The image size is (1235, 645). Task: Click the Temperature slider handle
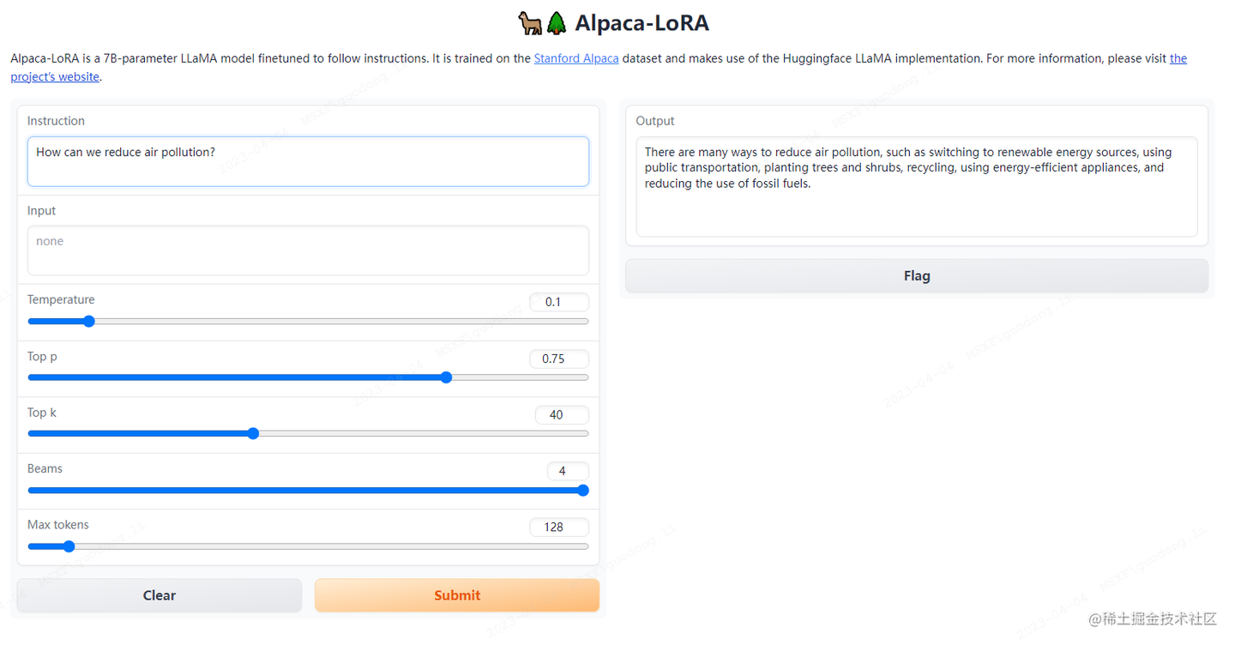88,322
